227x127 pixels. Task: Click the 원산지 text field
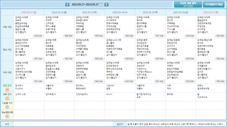coord(176,124)
